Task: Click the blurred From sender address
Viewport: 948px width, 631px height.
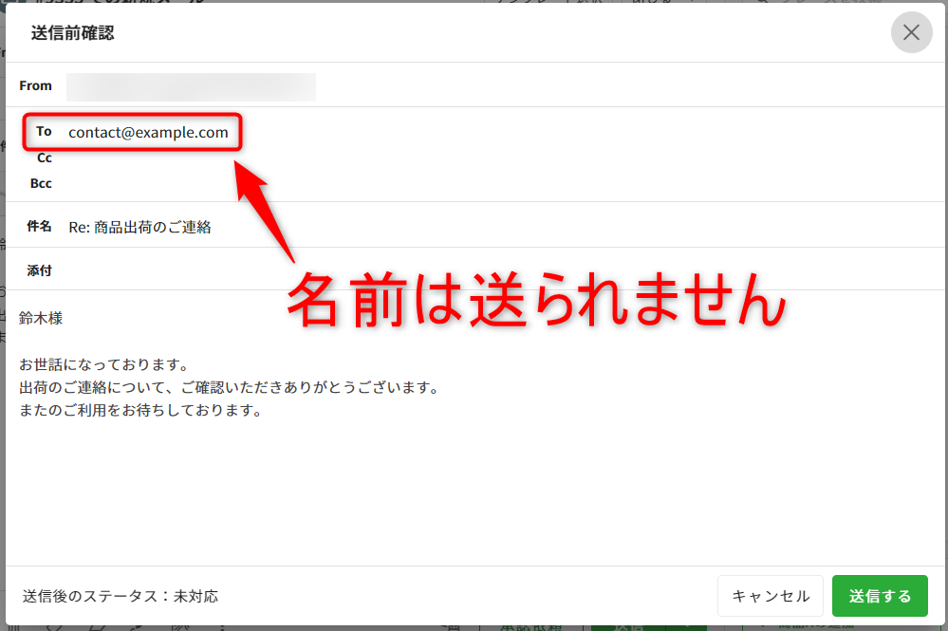Action: [191, 86]
